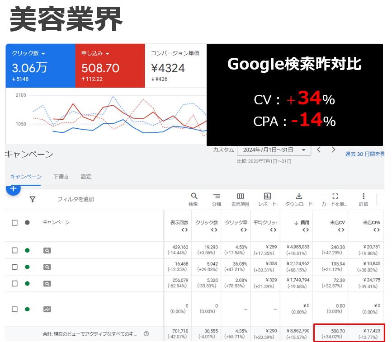This screenshot has width=392, height=342.
Task: Click help icon beside 合計 row label
Action: tap(146, 334)
